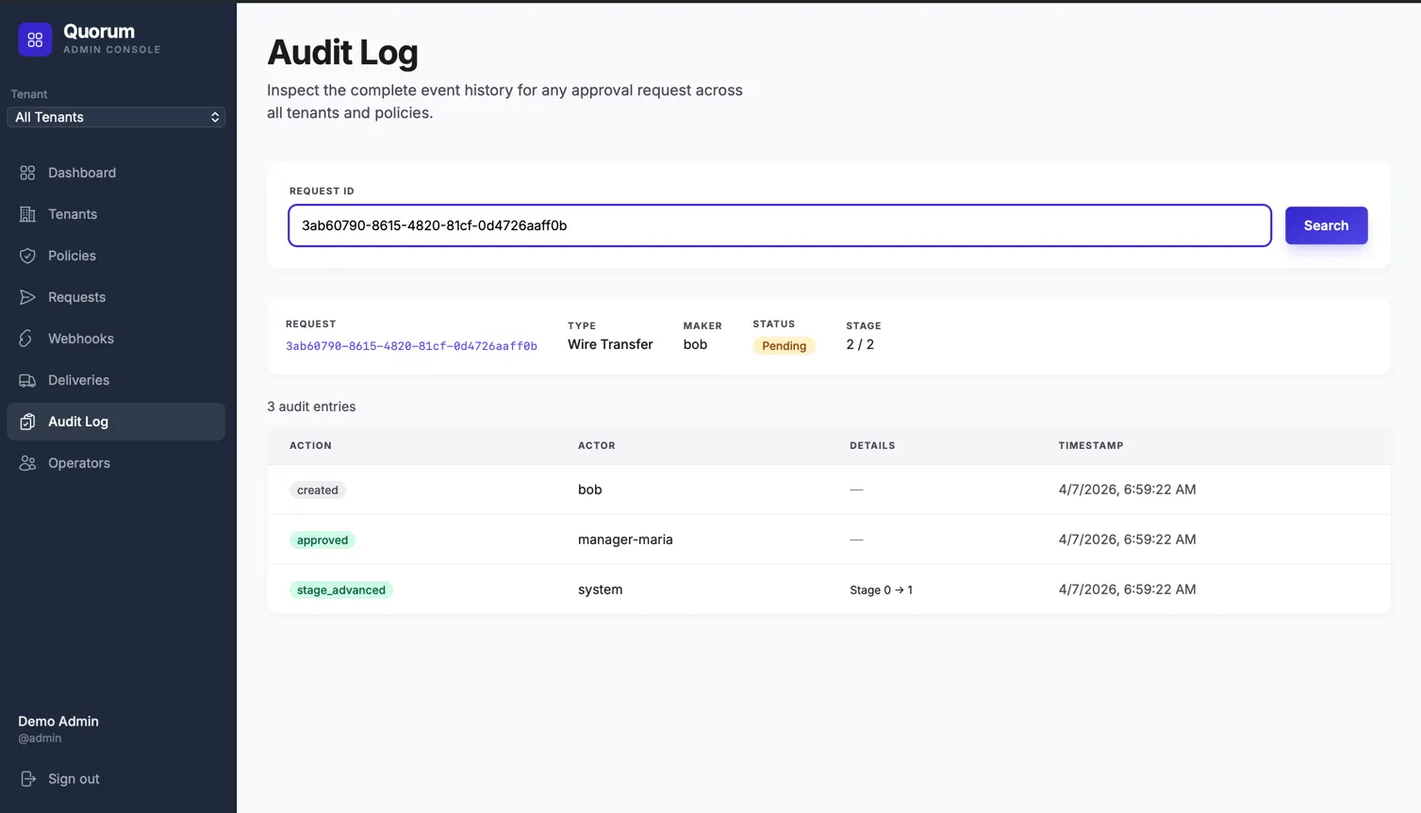The height and width of the screenshot is (813, 1421).
Task: Click timestamp in the created row
Action: (x=1127, y=489)
